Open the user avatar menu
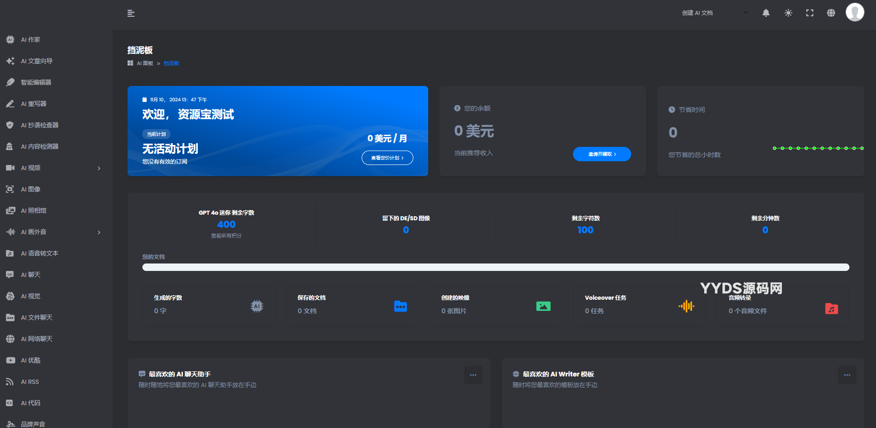The height and width of the screenshot is (428, 876). (x=855, y=13)
